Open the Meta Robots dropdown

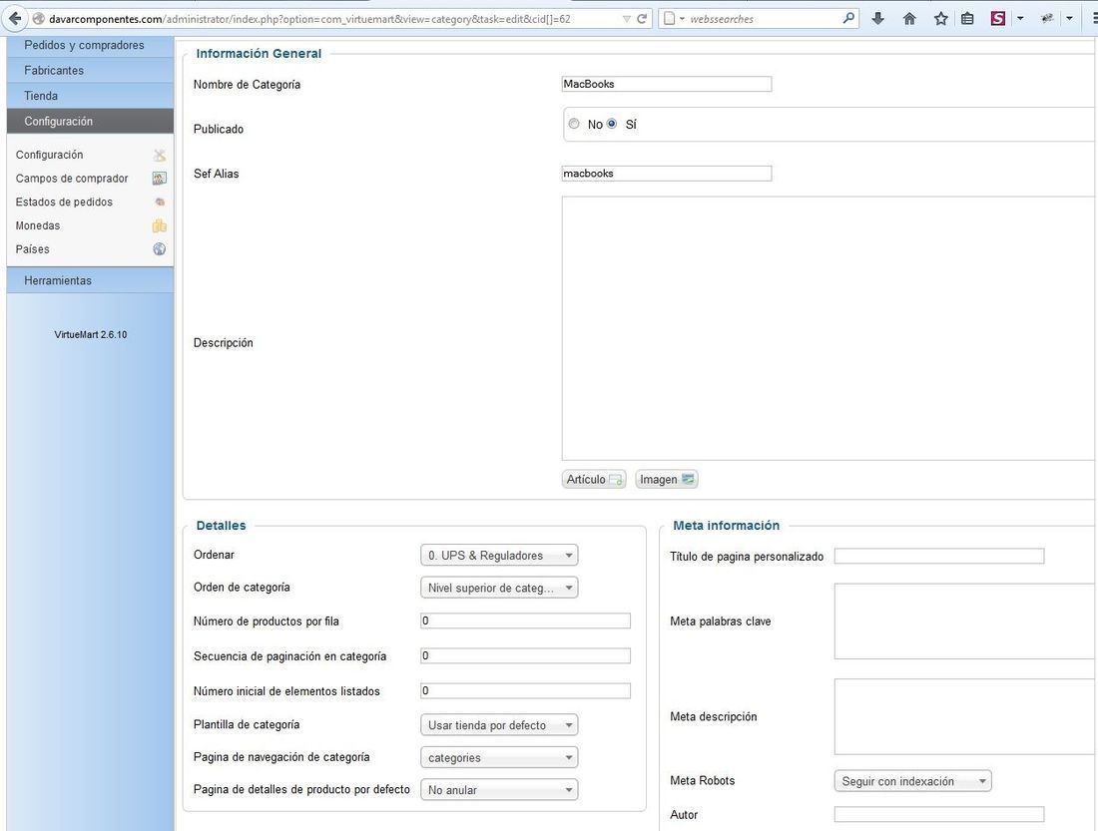click(913, 781)
